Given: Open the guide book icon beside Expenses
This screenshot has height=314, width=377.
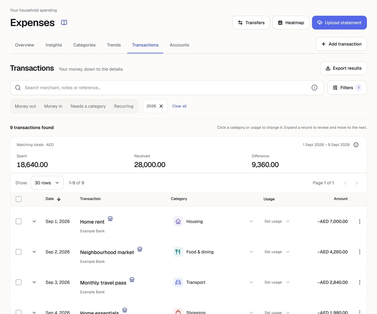Looking at the screenshot, I should (64, 23).
